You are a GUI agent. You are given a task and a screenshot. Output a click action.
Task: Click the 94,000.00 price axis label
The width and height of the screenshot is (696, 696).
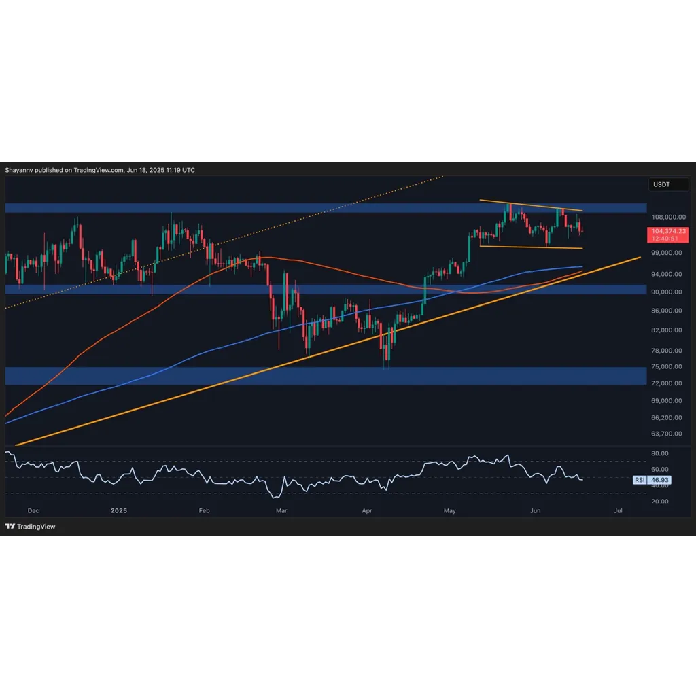coord(666,274)
